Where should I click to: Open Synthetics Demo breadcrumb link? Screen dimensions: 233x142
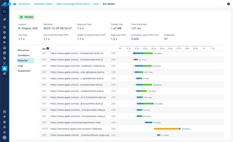[x=43, y=4]
